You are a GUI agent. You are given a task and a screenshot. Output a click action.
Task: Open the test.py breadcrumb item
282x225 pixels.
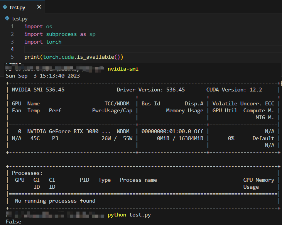pyautogui.click(x=20, y=19)
